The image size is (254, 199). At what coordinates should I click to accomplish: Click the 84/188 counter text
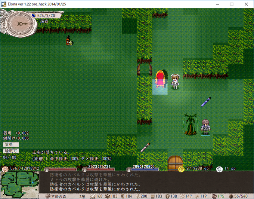tap(10, 157)
